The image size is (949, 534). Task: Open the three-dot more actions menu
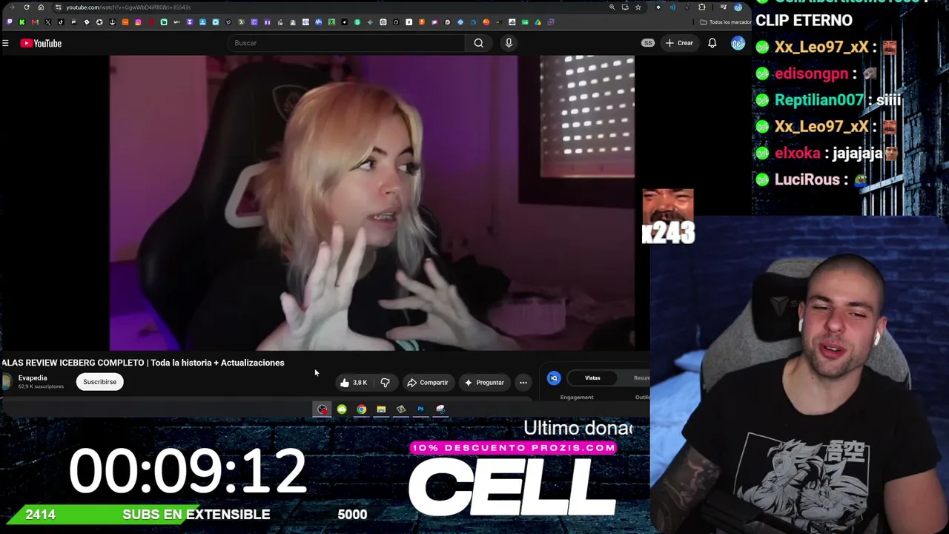coord(523,383)
